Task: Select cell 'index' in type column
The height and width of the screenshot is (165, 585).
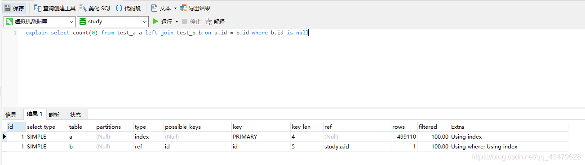Action: 149,136
